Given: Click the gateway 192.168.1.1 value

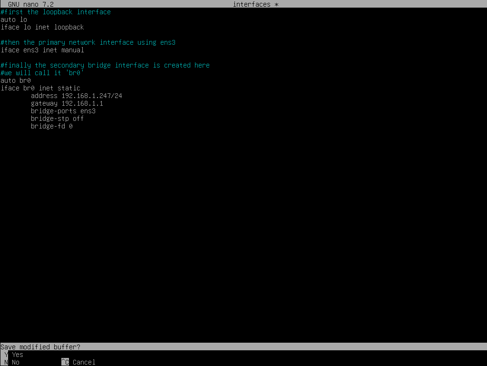Looking at the screenshot, I should pyautogui.click(x=82, y=103).
